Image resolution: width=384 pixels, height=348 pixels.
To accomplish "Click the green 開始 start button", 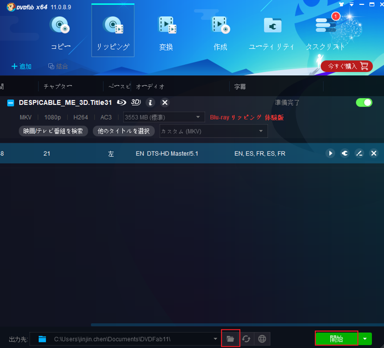I will coord(336,339).
